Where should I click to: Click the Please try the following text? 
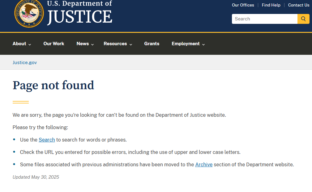click(x=40, y=127)
